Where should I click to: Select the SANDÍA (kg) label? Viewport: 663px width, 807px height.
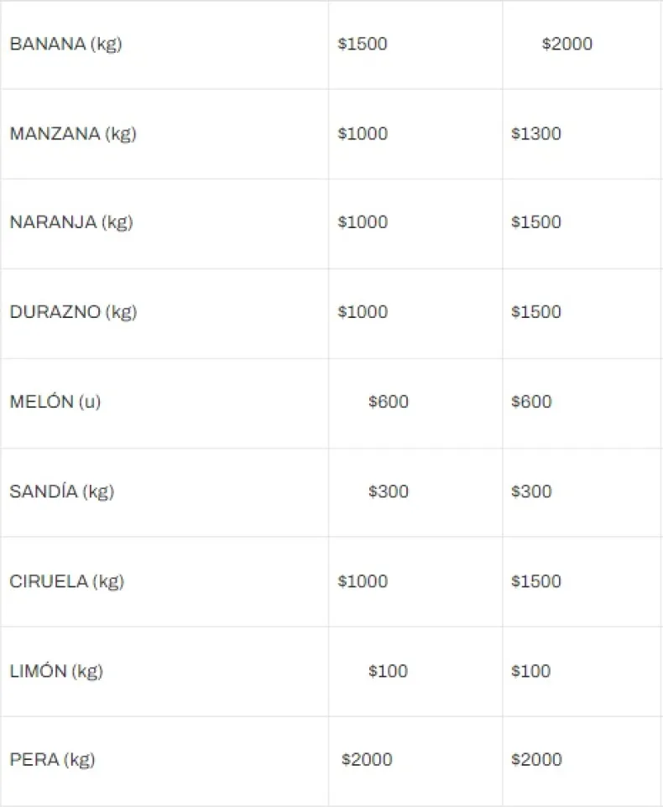pyautogui.click(x=61, y=492)
